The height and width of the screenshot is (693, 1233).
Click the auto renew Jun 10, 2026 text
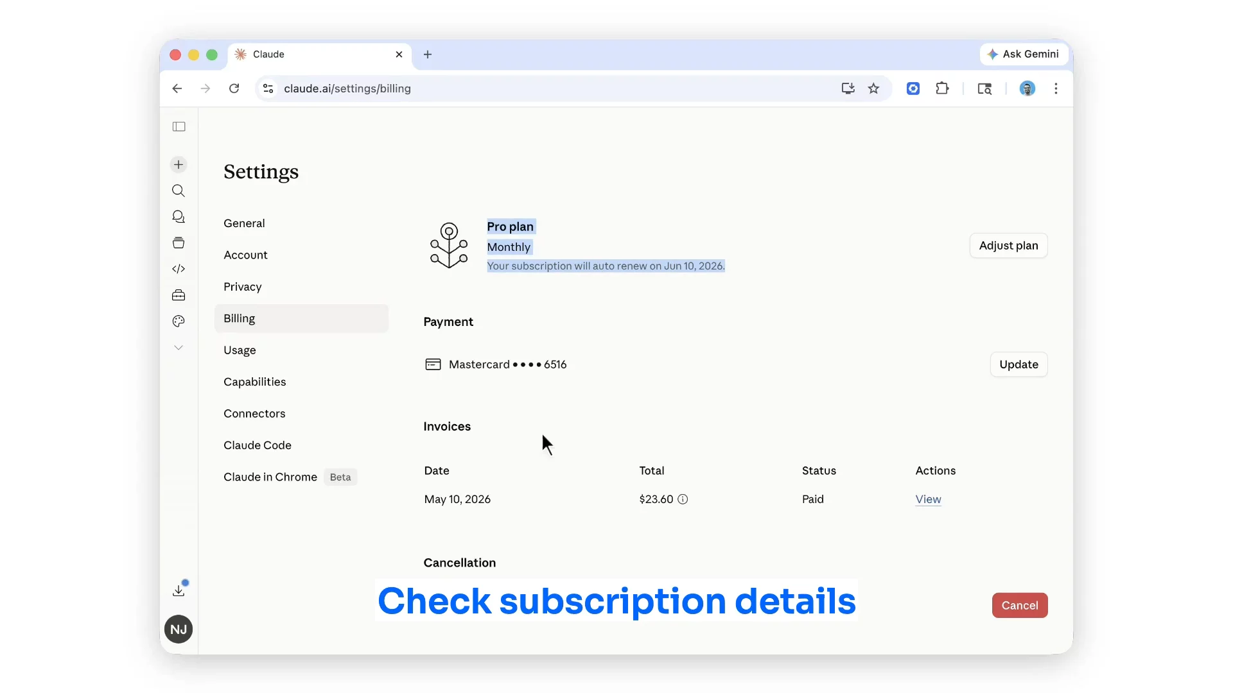tap(606, 266)
